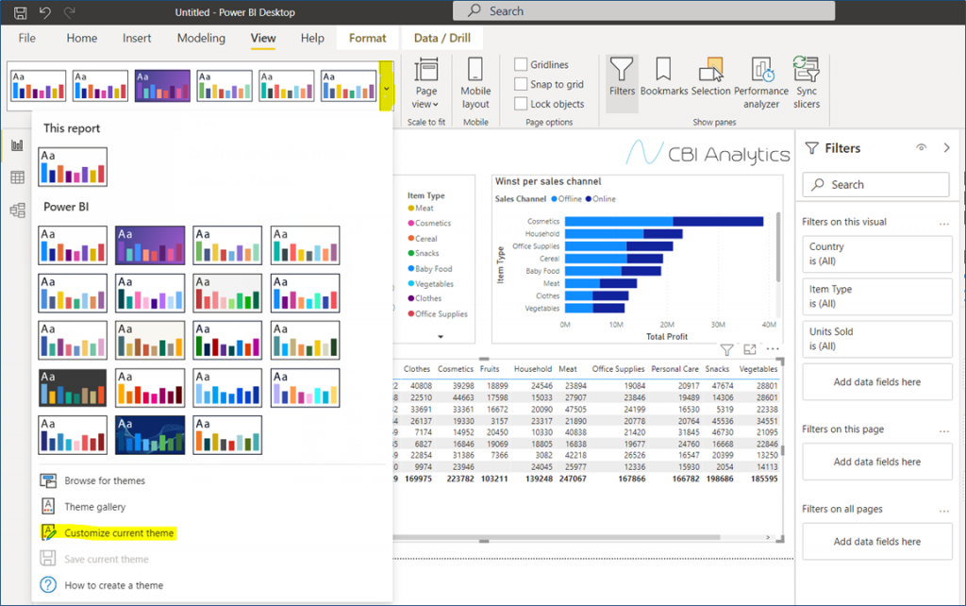Image resolution: width=966 pixels, height=606 pixels.
Task: Click Save current theme entry
Action: point(107,559)
